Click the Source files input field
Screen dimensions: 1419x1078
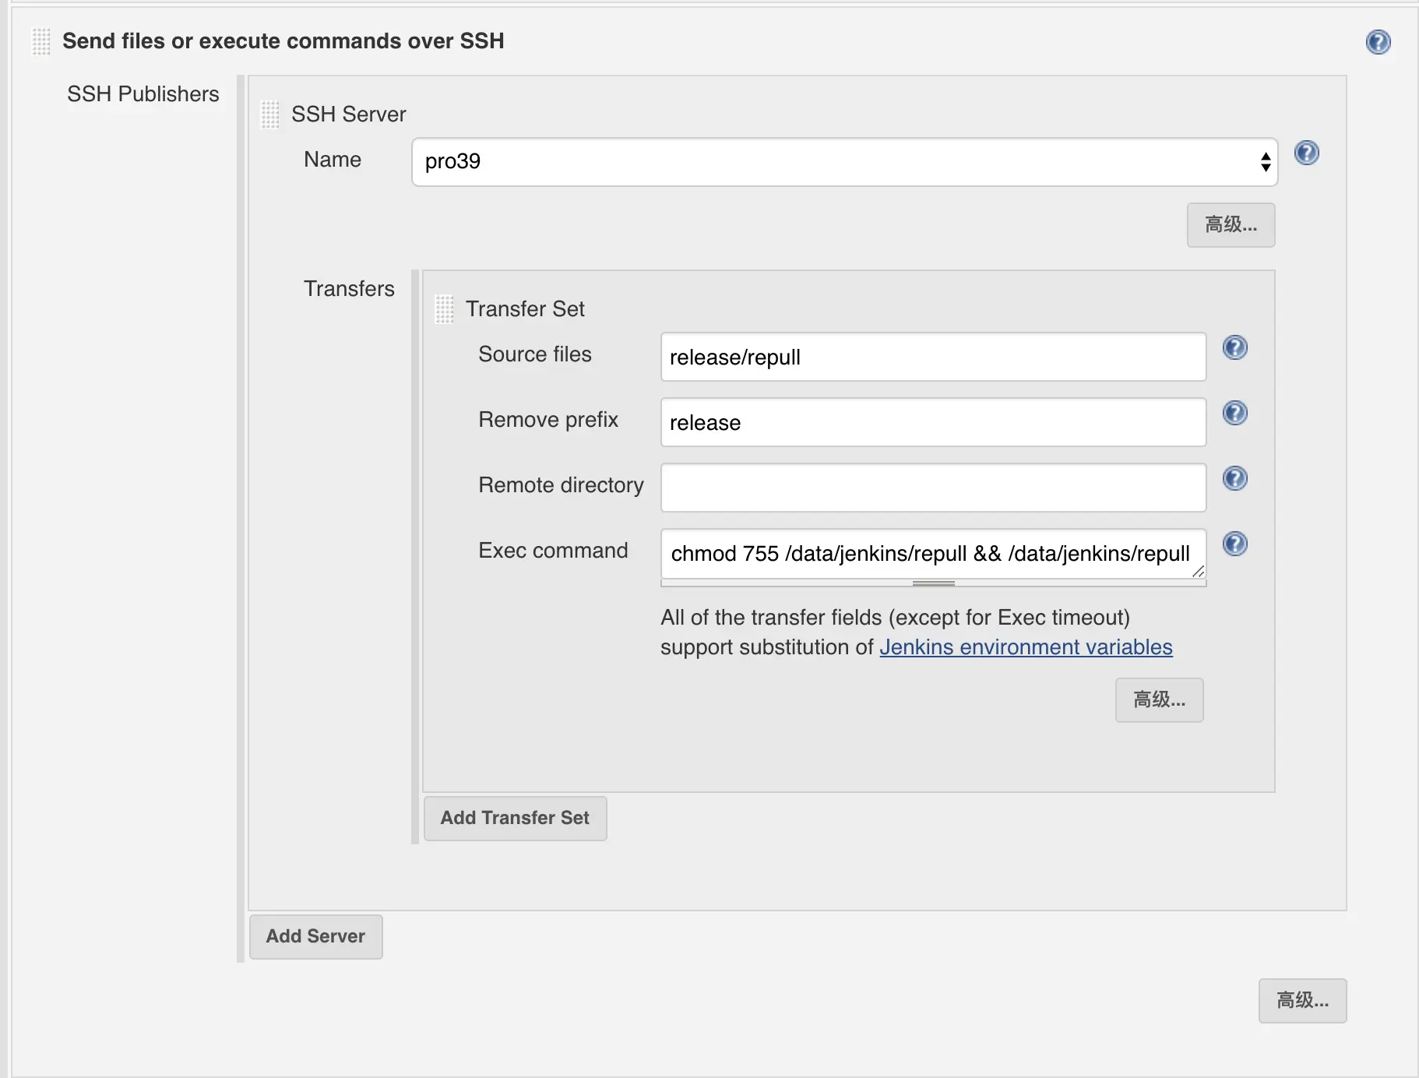pyautogui.click(x=933, y=358)
